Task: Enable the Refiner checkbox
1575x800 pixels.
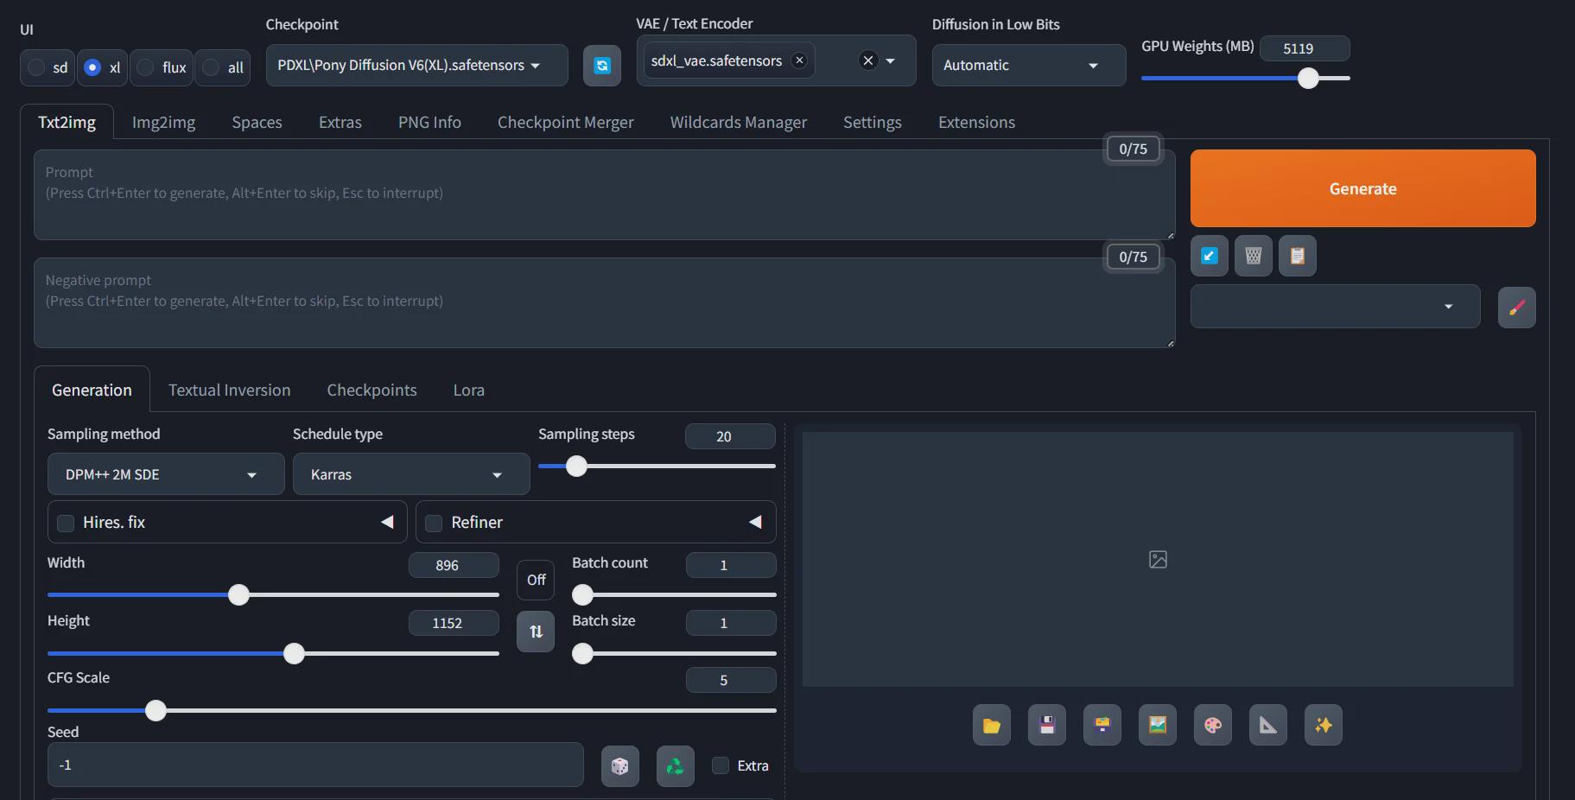Action: point(434,523)
